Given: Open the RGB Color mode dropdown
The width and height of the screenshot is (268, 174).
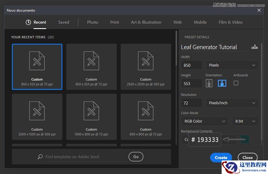Looking at the screenshot, I should tap(205, 121).
